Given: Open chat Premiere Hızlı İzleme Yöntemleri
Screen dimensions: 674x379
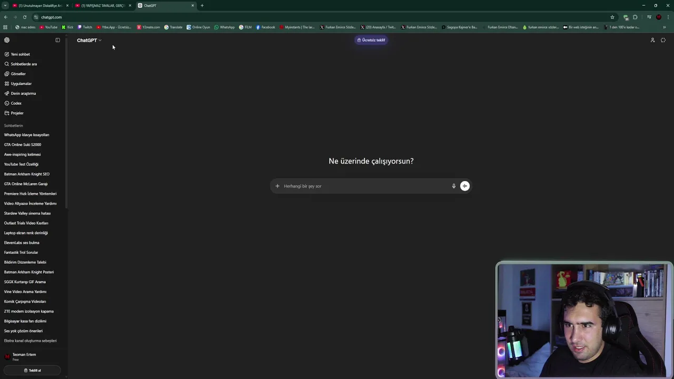Looking at the screenshot, I should point(32,194).
